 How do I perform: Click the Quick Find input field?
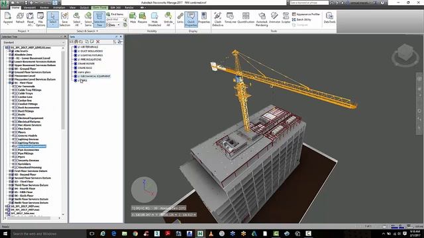[115, 19]
